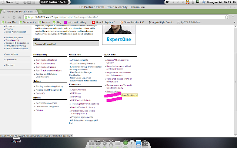Open HP Product Bulletin link
The width and height of the screenshot is (237, 148).
pyautogui.click(x=81, y=100)
